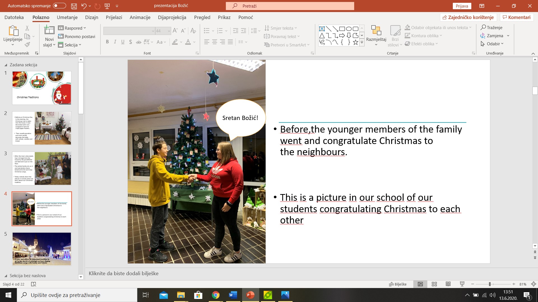Click the Razmještaj arrange icon
538x302 pixels.
coord(376,36)
